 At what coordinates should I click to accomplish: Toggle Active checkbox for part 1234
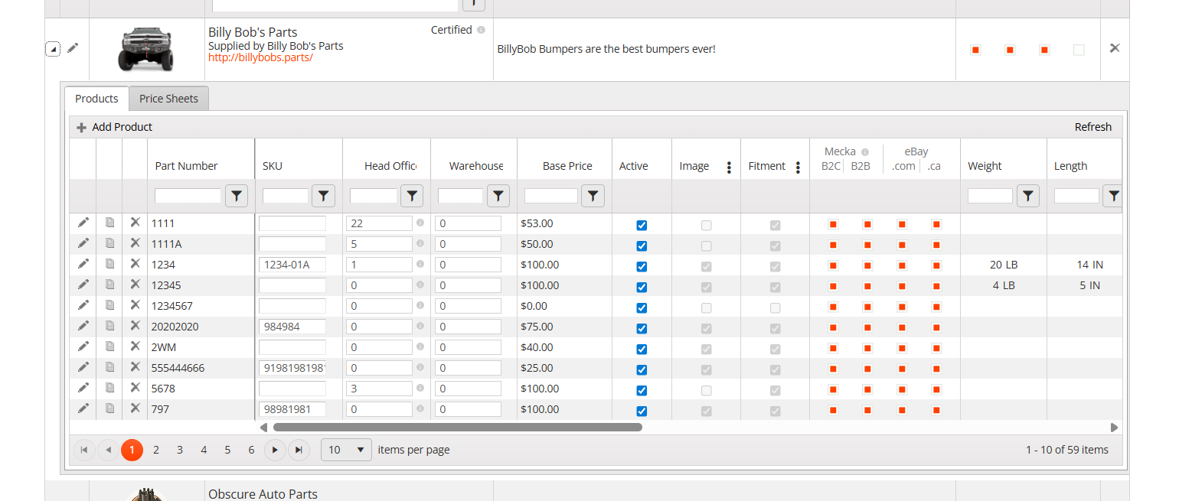(642, 266)
